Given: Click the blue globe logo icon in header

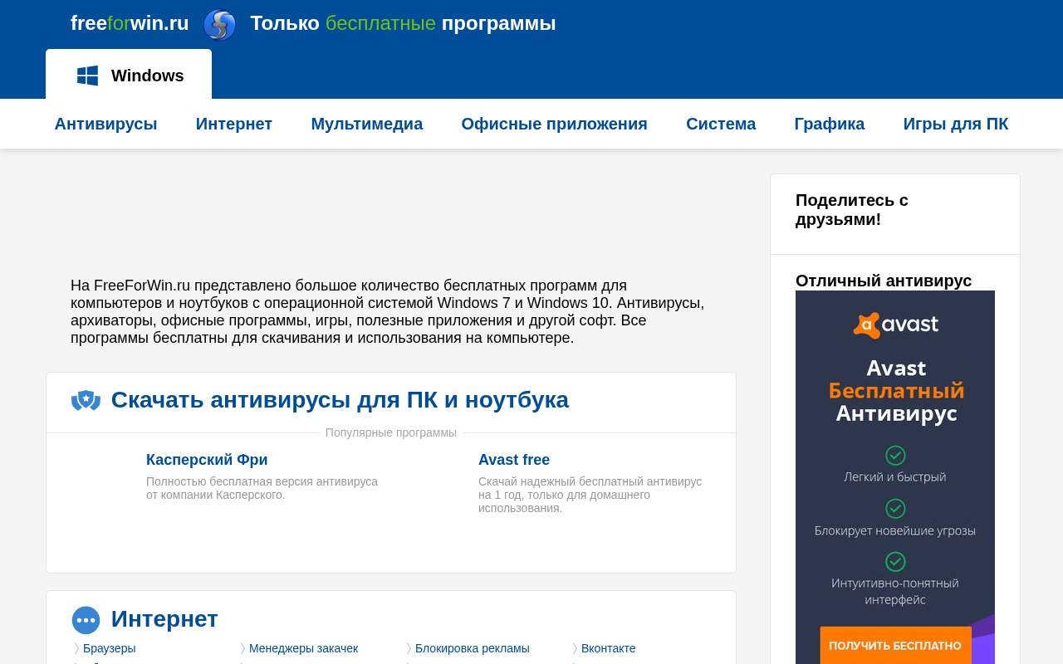Looking at the screenshot, I should pyautogui.click(x=219, y=25).
